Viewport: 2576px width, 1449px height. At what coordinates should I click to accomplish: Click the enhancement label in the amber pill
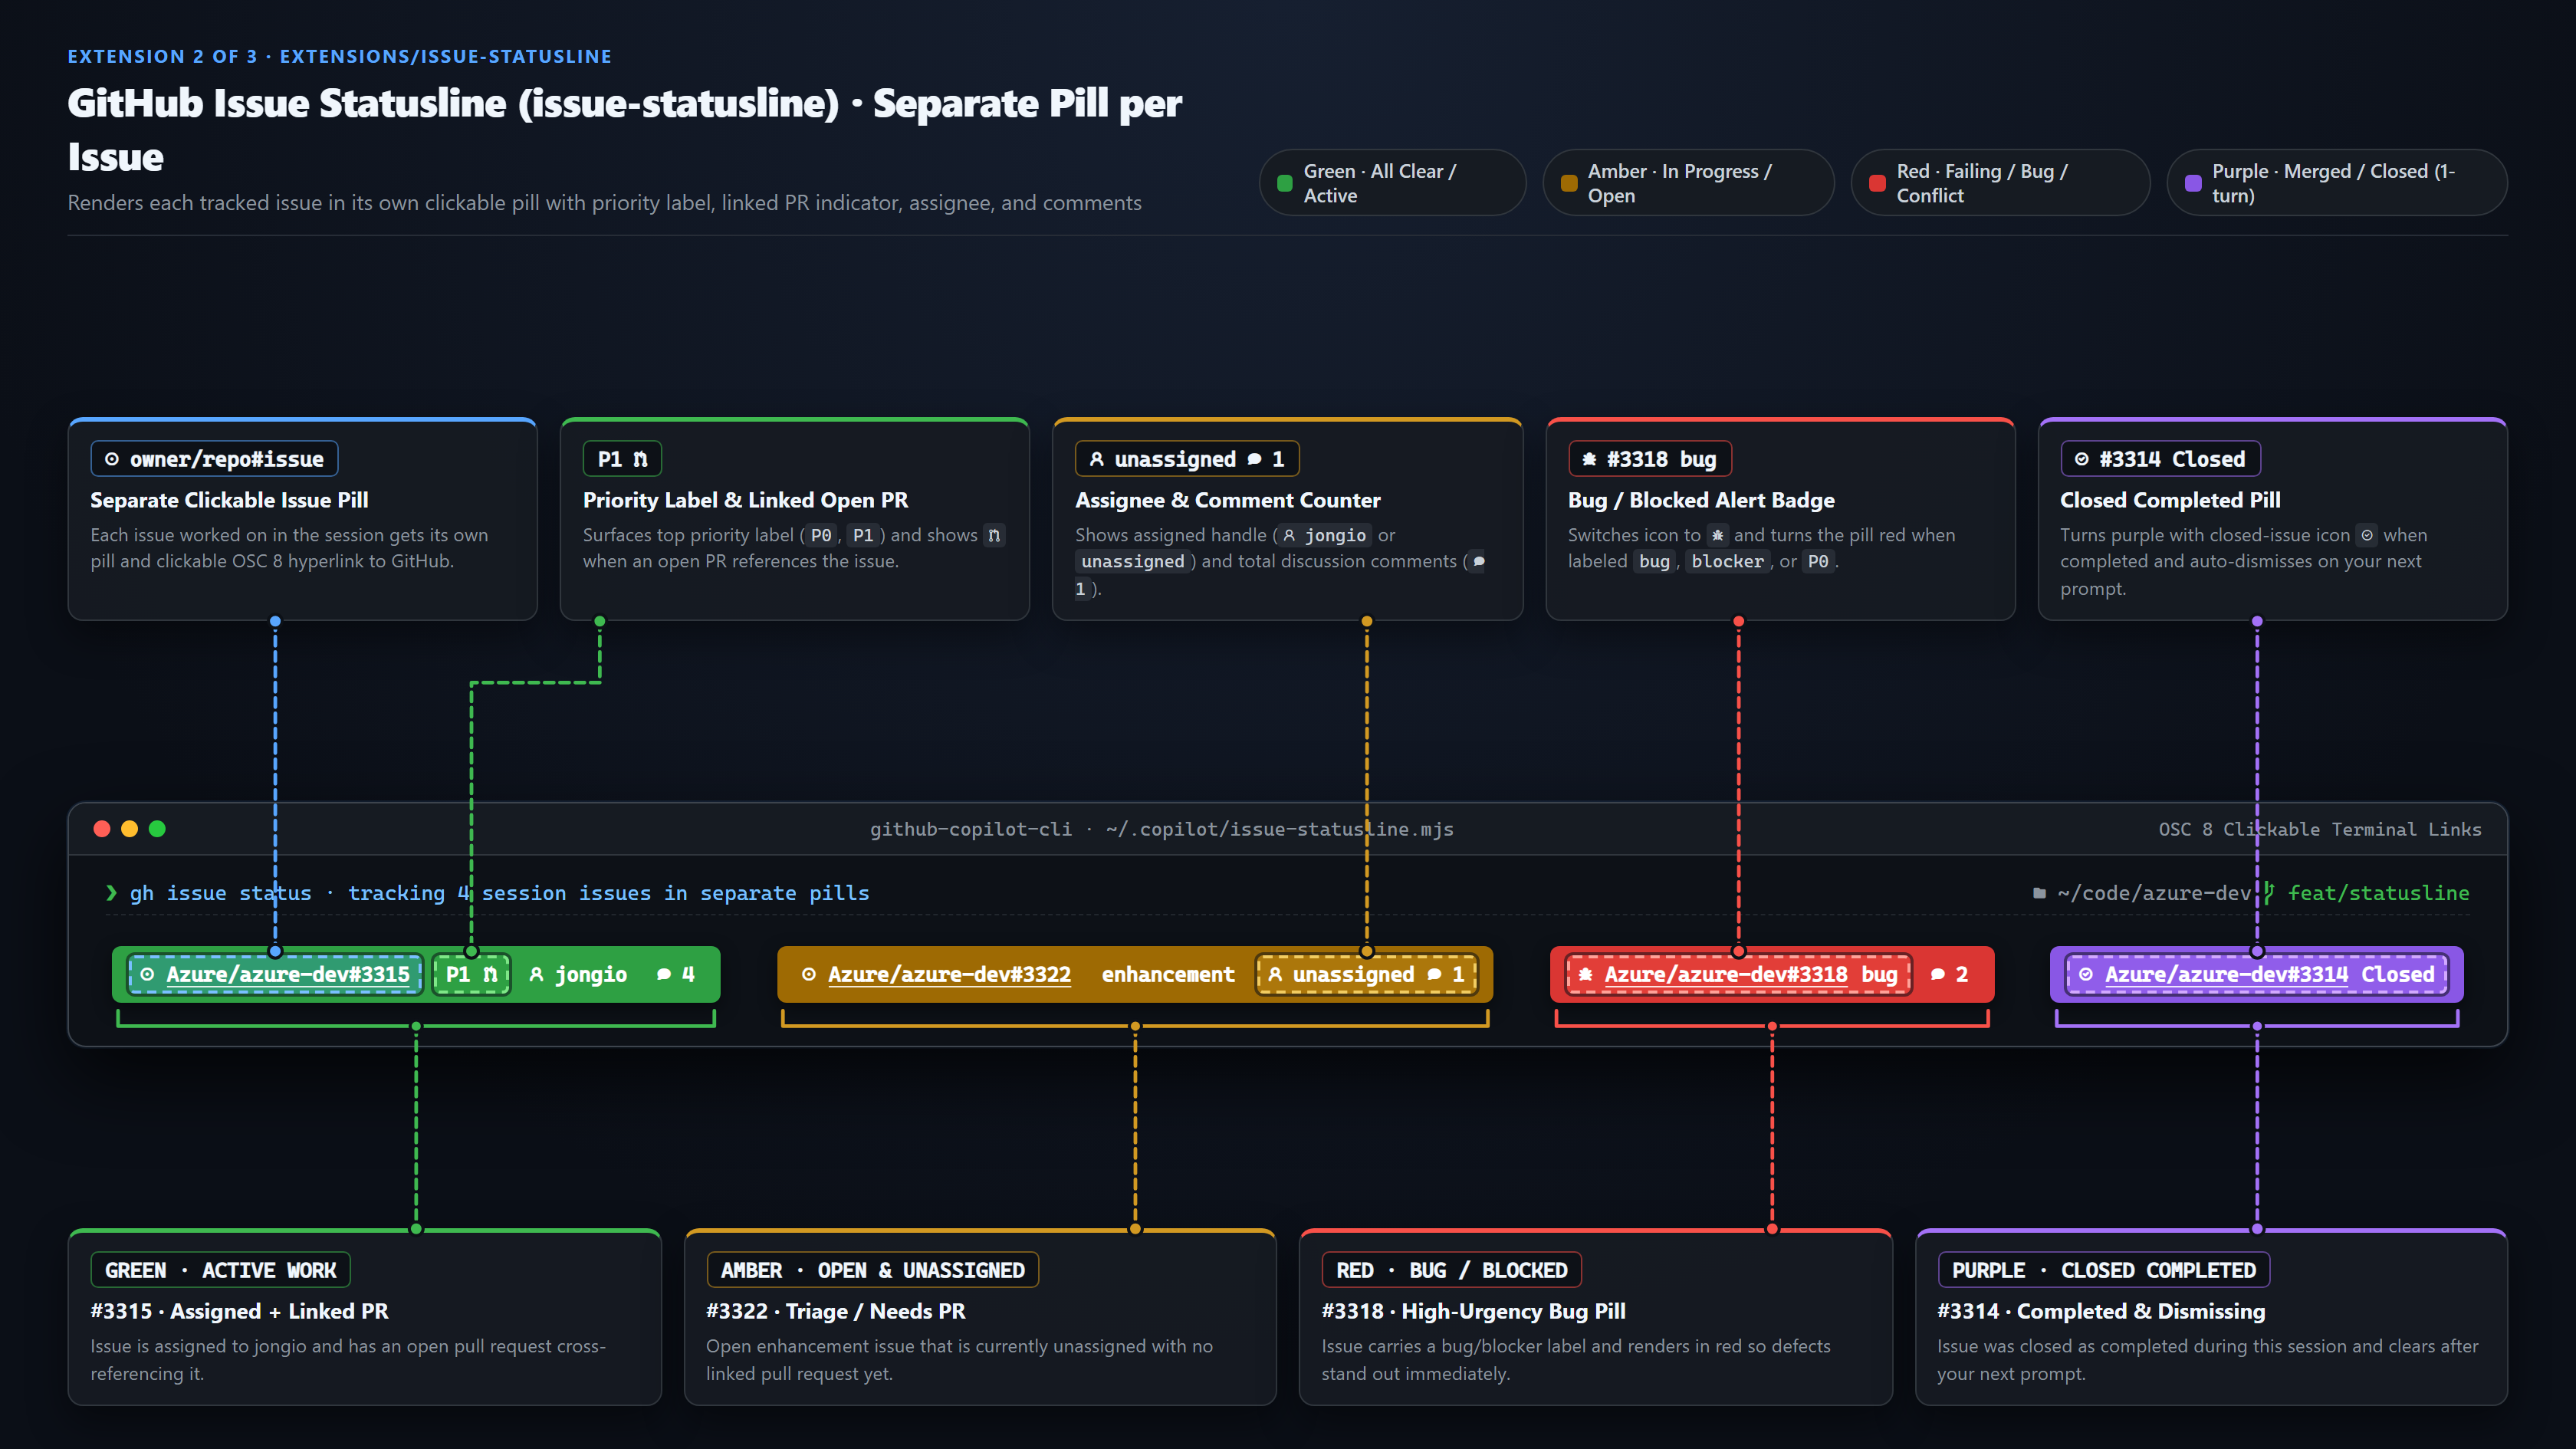(x=1167, y=974)
